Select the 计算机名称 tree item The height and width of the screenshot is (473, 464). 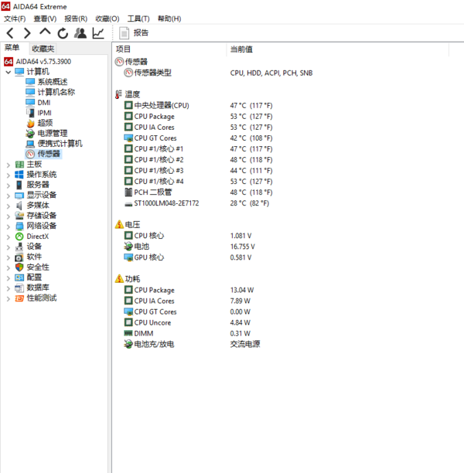pos(56,92)
